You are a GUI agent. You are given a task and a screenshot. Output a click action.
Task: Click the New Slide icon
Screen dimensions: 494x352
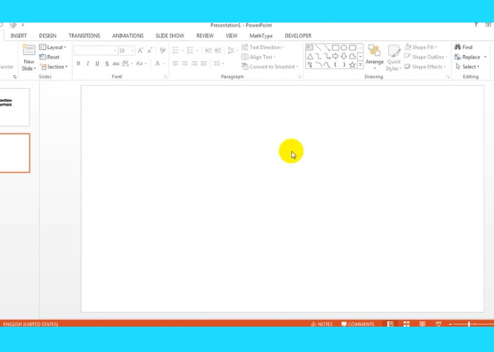click(28, 50)
